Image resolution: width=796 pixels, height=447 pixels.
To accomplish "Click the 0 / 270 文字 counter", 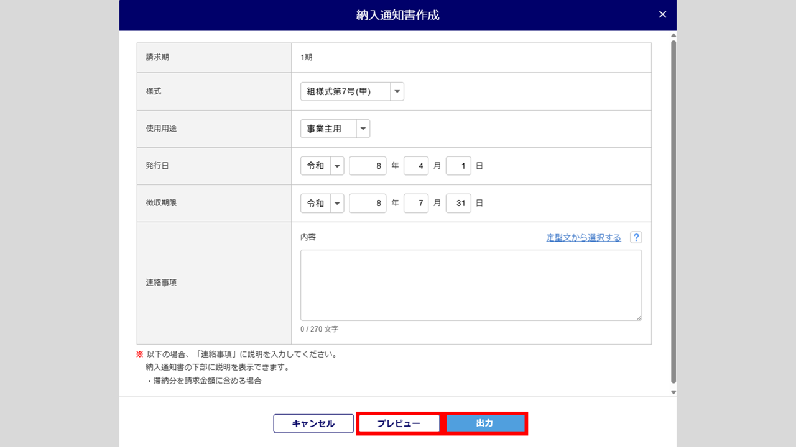I will coord(319,329).
